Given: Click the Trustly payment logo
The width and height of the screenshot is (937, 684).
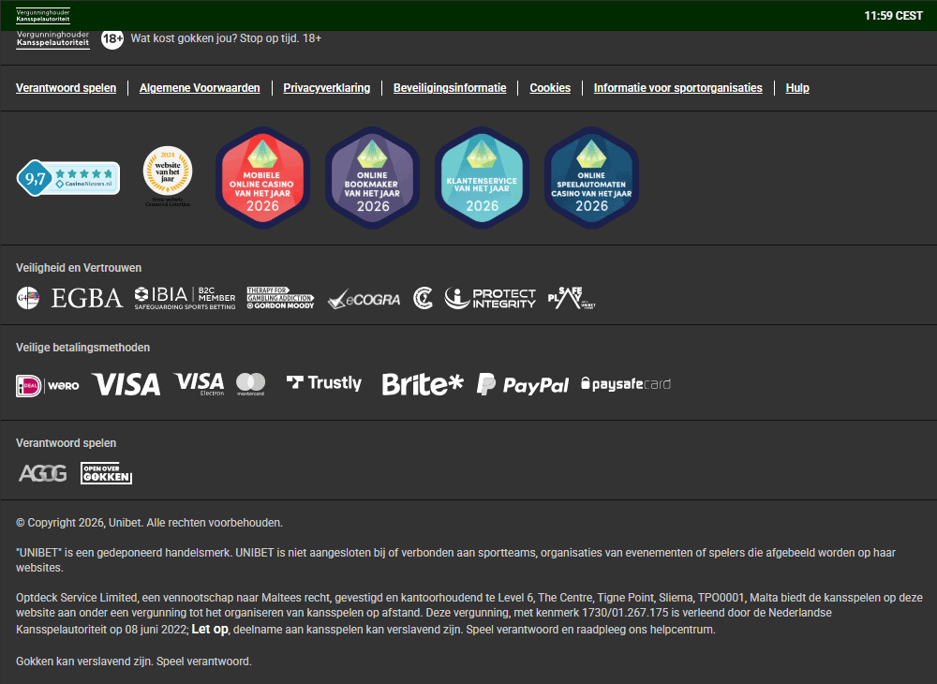Looking at the screenshot, I should pos(324,383).
